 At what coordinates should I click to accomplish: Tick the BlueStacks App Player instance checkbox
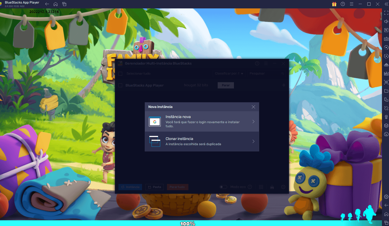pyautogui.click(x=120, y=85)
